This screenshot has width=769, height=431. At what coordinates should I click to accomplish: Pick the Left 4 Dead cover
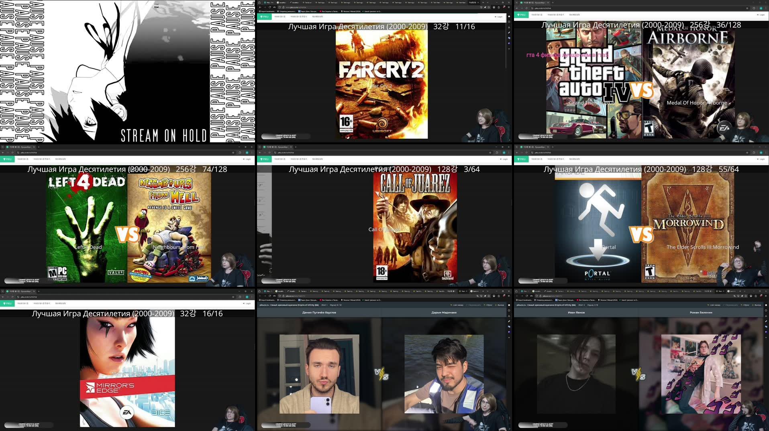tap(86, 228)
